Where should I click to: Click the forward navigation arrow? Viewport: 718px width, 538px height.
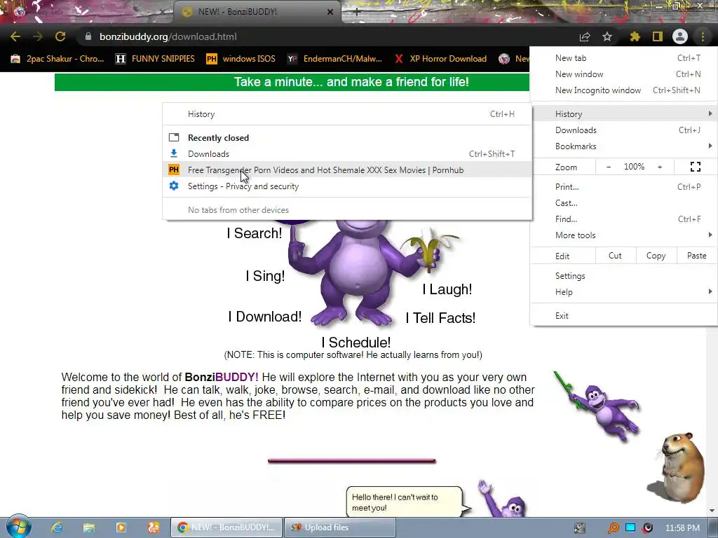(38, 36)
